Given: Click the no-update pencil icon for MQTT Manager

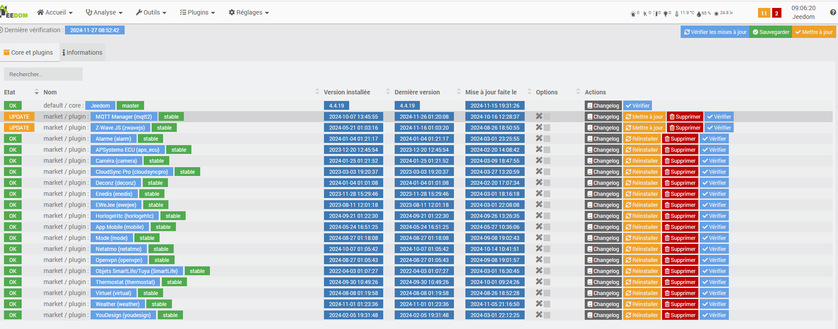Looking at the screenshot, I should 539,116.
